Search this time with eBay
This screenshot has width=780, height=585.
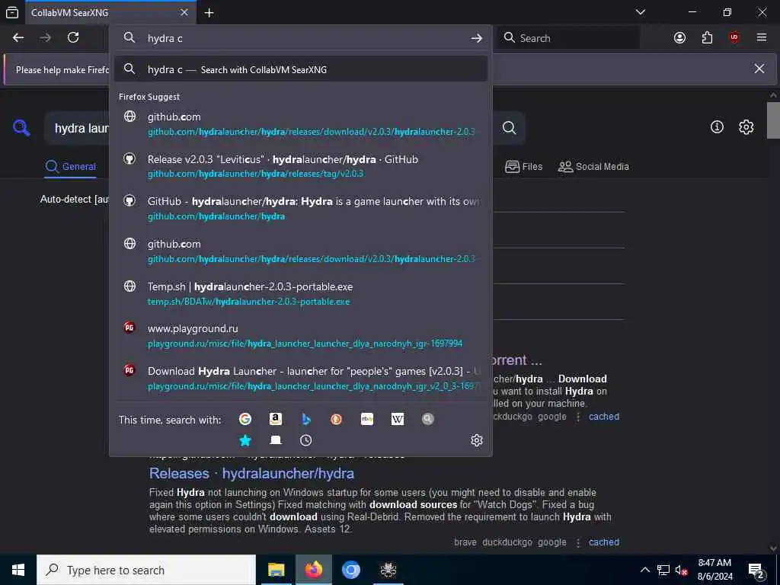coord(367,420)
